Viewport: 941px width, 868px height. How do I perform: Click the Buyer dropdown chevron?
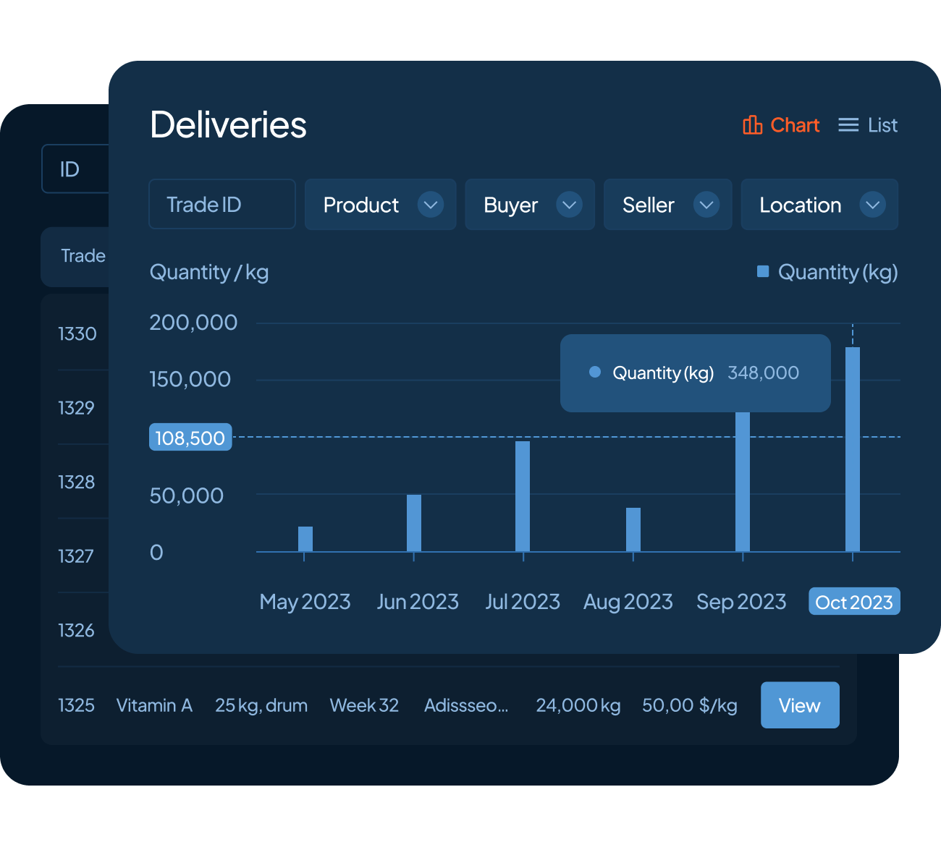(x=569, y=205)
